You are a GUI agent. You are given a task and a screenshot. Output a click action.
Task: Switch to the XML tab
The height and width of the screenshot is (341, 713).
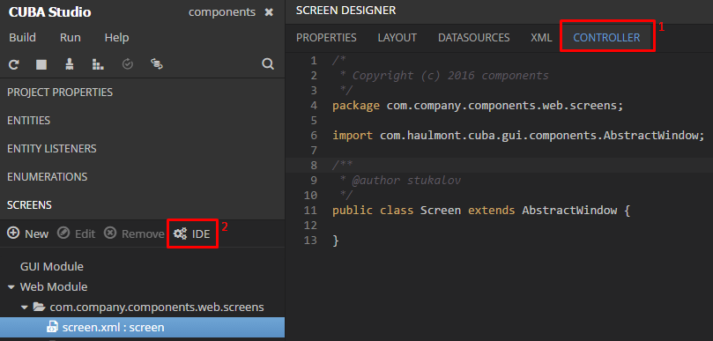(541, 38)
